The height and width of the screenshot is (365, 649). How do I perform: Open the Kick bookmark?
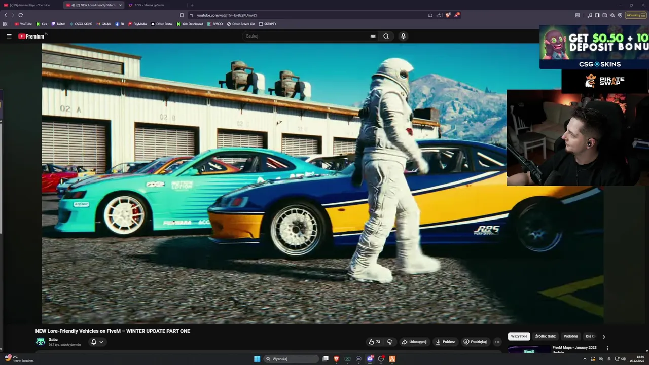tap(42, 24)
